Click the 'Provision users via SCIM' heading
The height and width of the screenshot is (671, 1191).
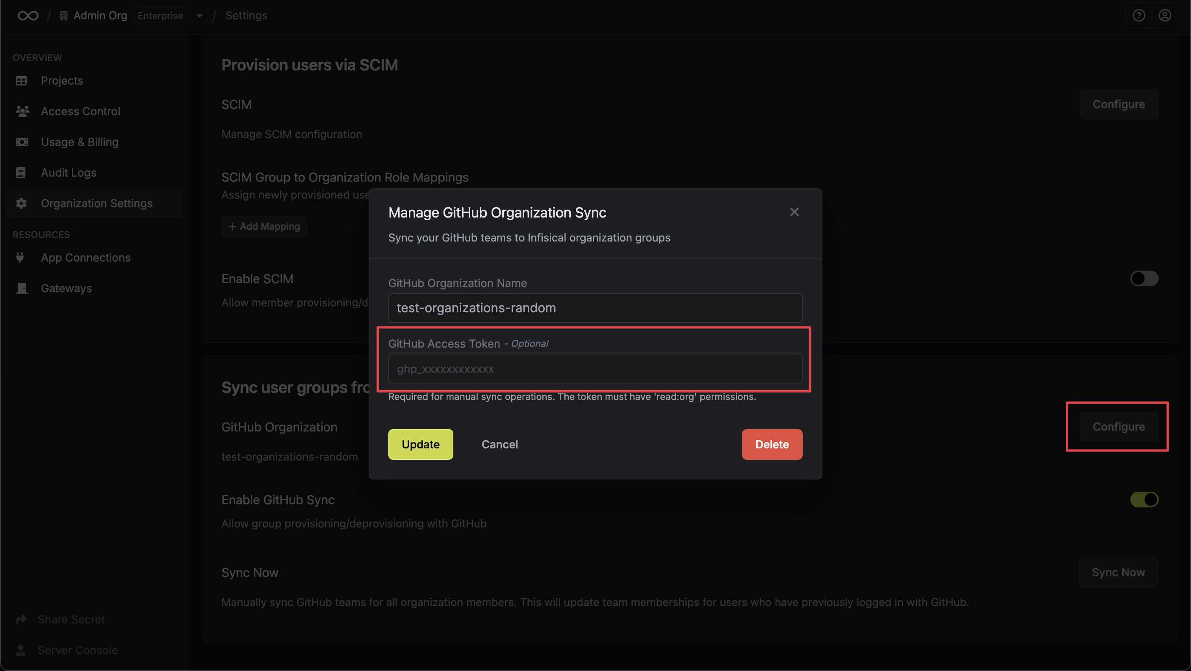tap(309, 65)
